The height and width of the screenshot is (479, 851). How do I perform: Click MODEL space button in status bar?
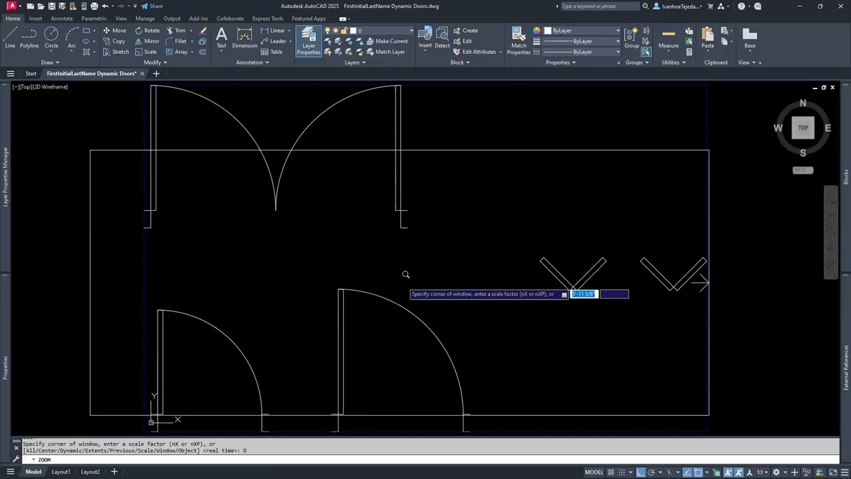594,472
